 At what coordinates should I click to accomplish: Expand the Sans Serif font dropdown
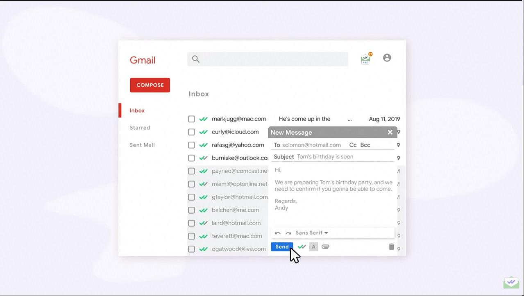[312, 233]
